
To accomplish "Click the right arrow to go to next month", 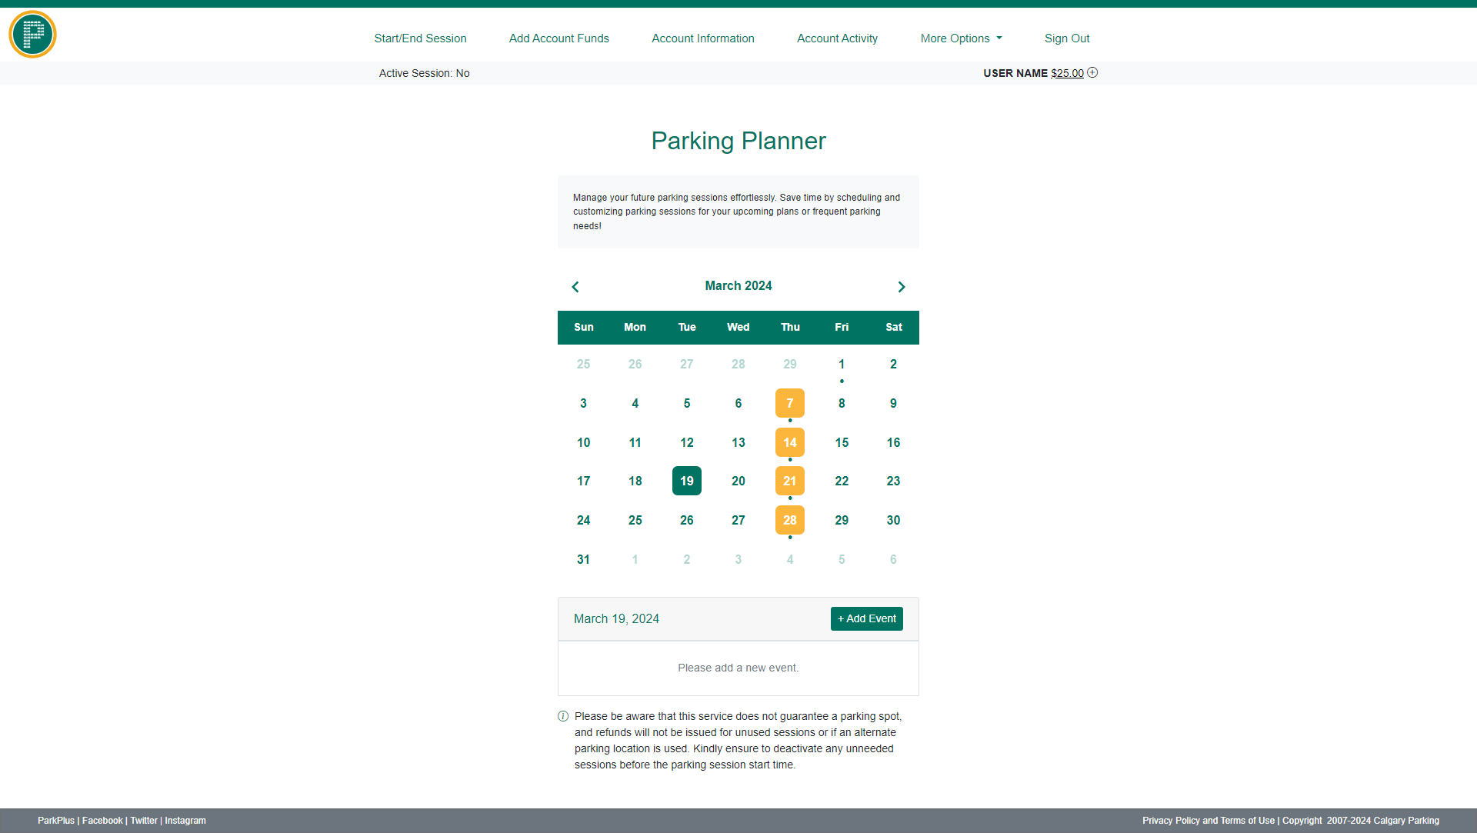I will pos(901,287).
